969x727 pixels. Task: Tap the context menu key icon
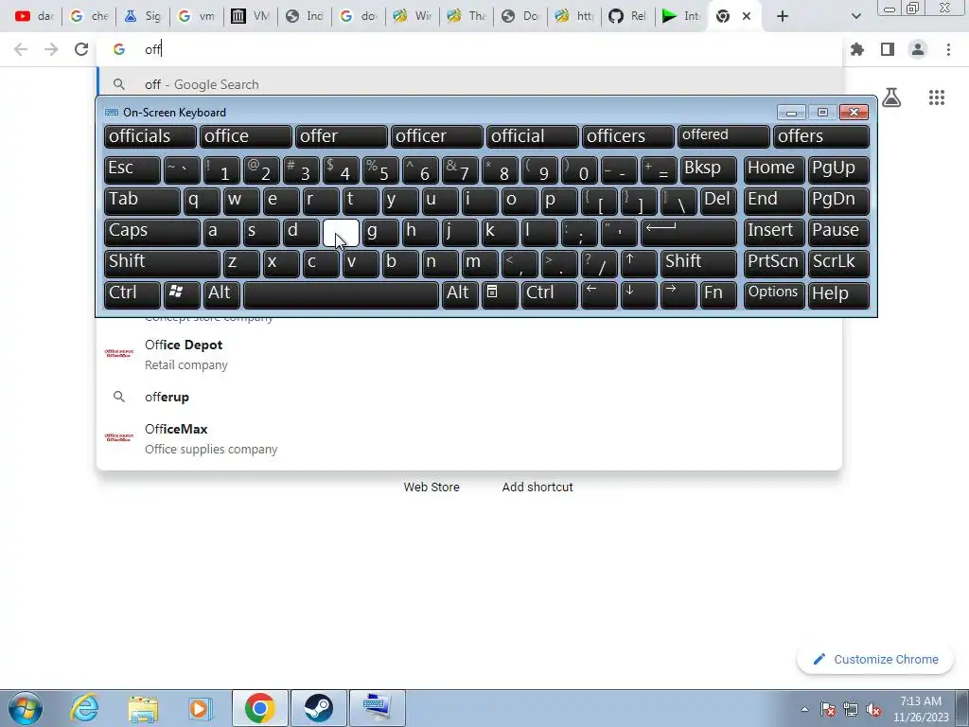(500, 295)
